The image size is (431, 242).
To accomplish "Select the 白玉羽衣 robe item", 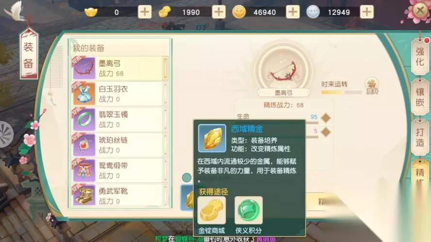I will pyautogui.click(x=120, y=94).
